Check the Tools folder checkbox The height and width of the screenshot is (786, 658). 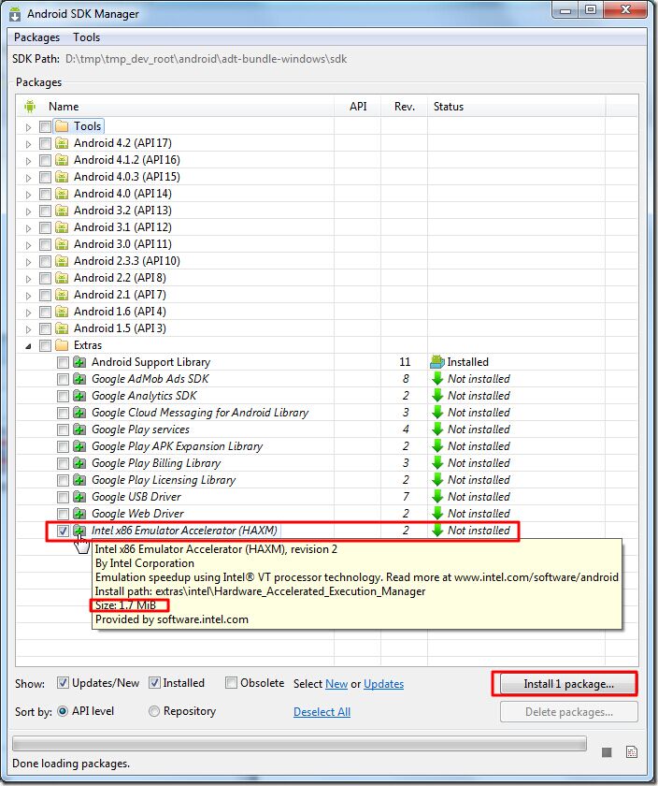pyautogui.click(x=45, y=127)
